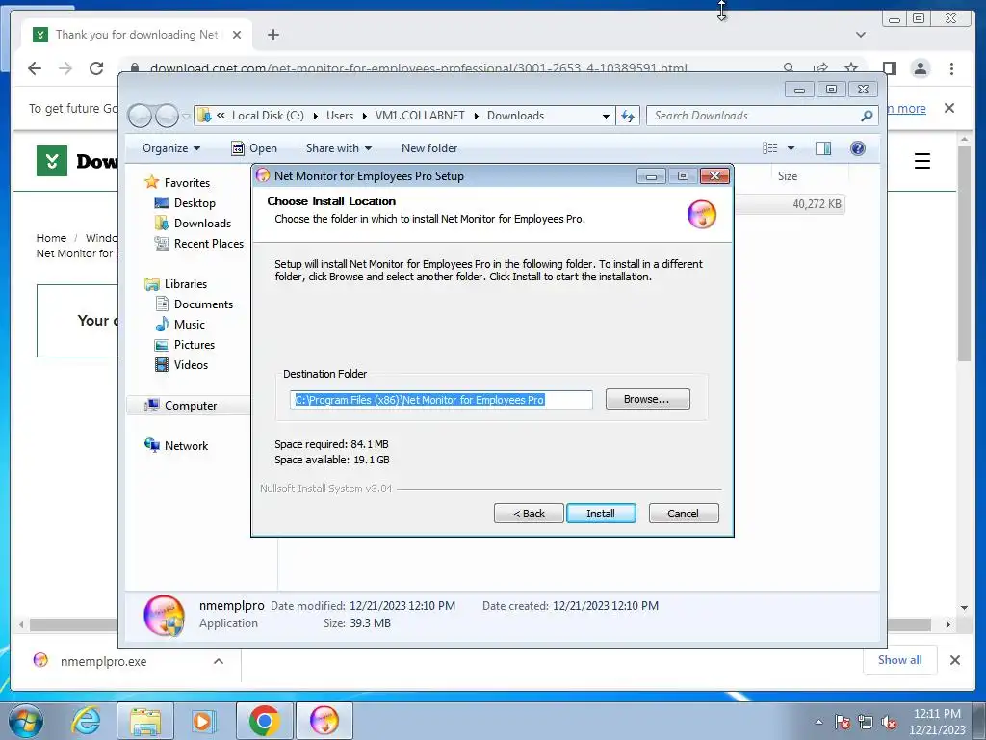This screenshot has height=740, width=986.
Task: Click Show all downloads
Action: pyautogui.click(x=900, y=660)
